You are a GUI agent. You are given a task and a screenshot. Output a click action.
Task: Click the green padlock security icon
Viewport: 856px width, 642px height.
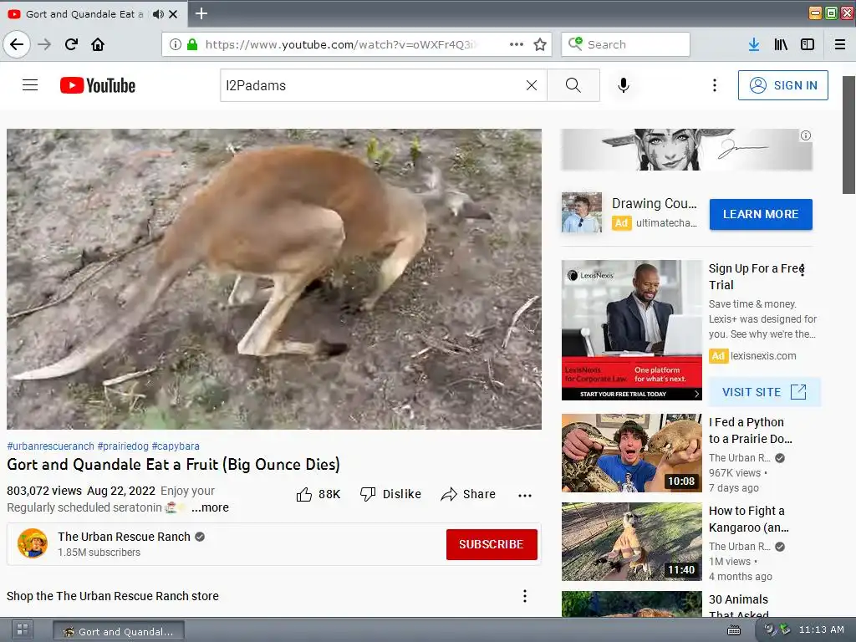[192, 44]
